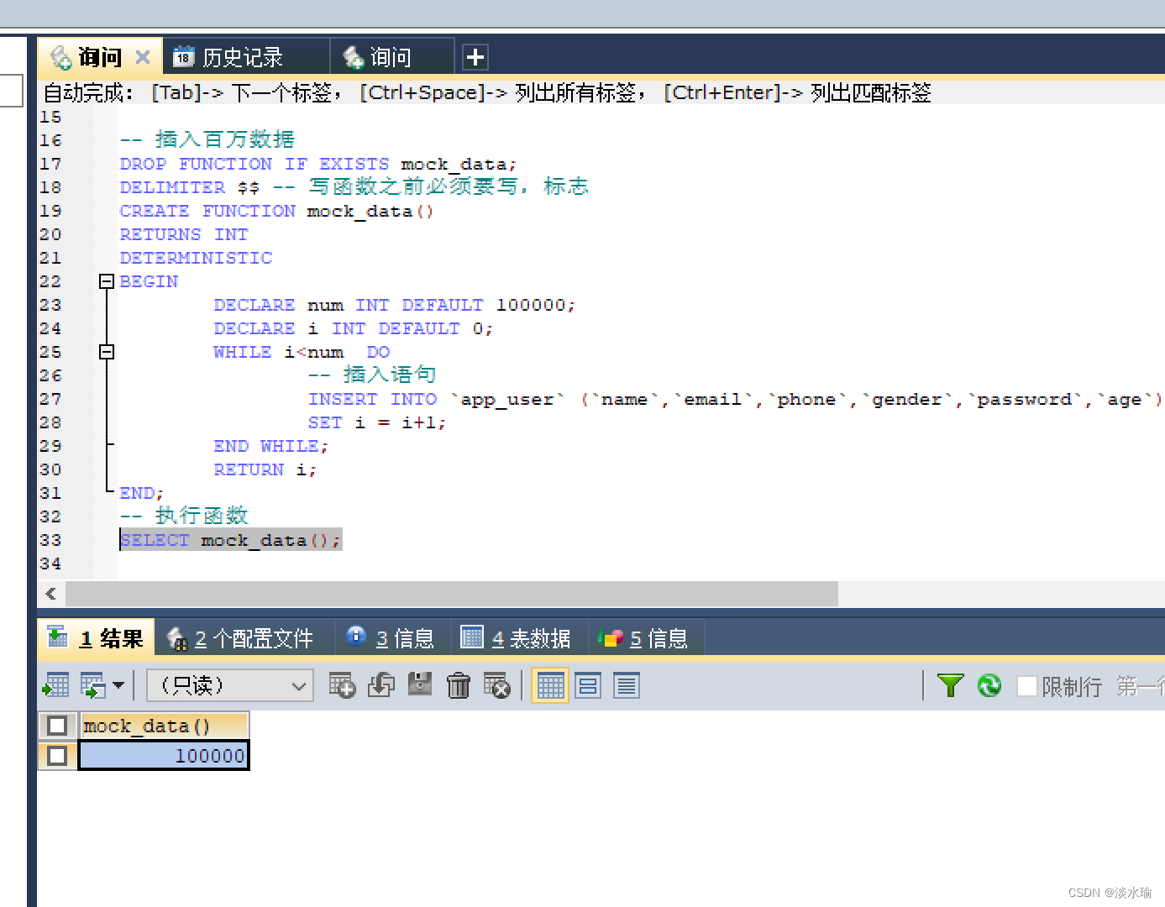Switch to grid view mode
This screenshot has height=907, width=1165.
[x=550, y=685]
